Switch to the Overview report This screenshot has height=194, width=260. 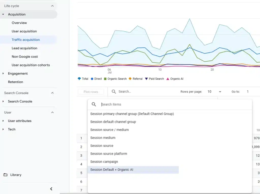19,23
